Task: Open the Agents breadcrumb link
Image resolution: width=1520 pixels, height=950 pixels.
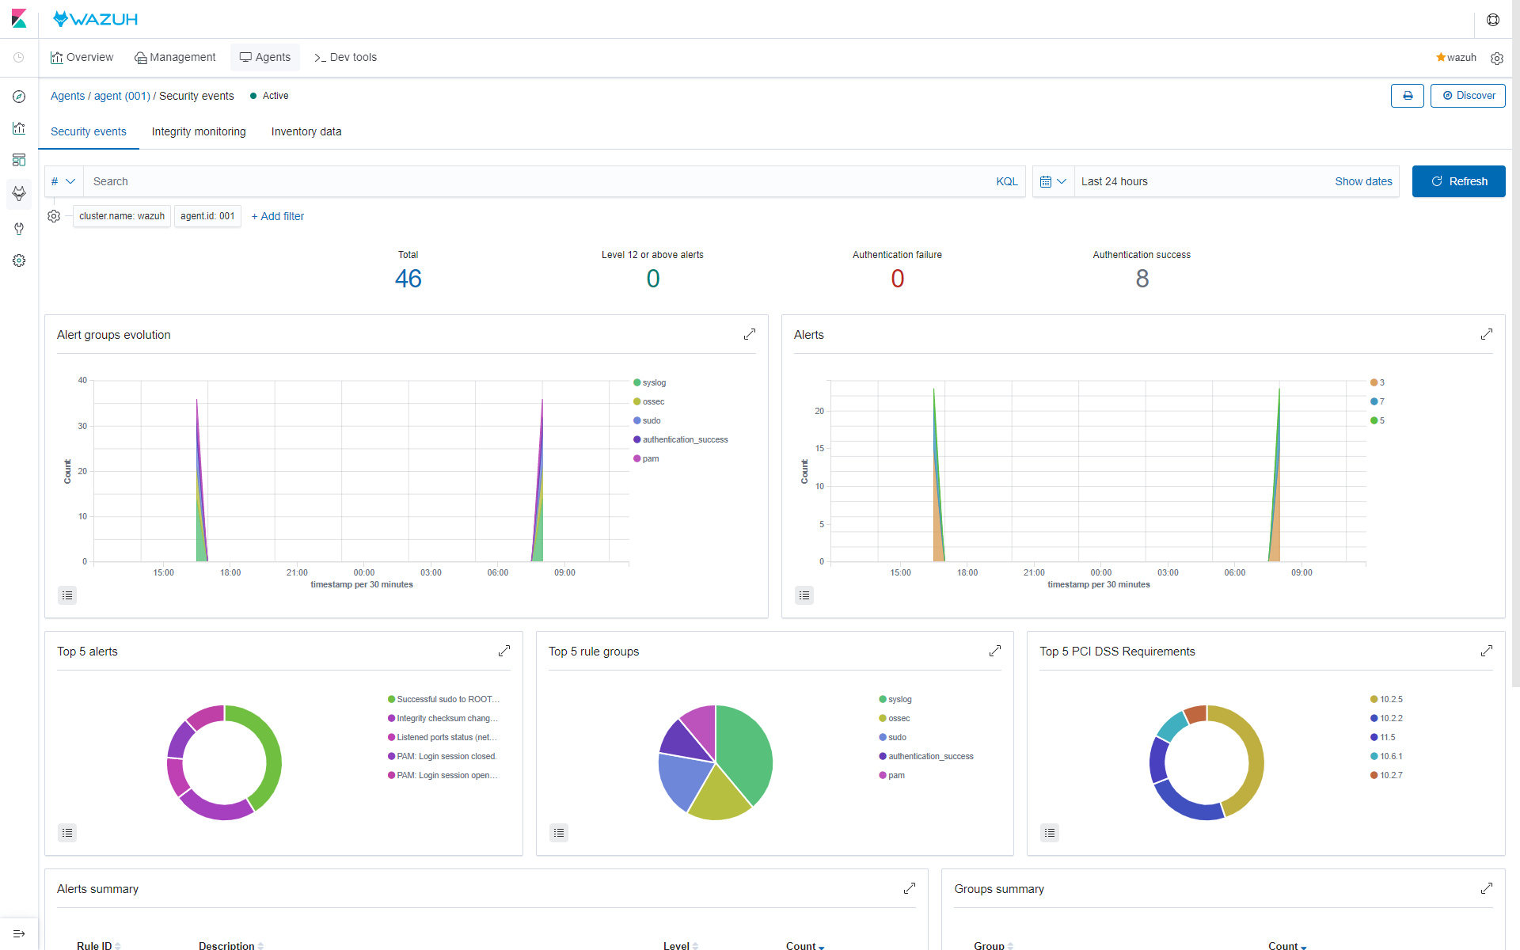Action: (x=67, y=96)
